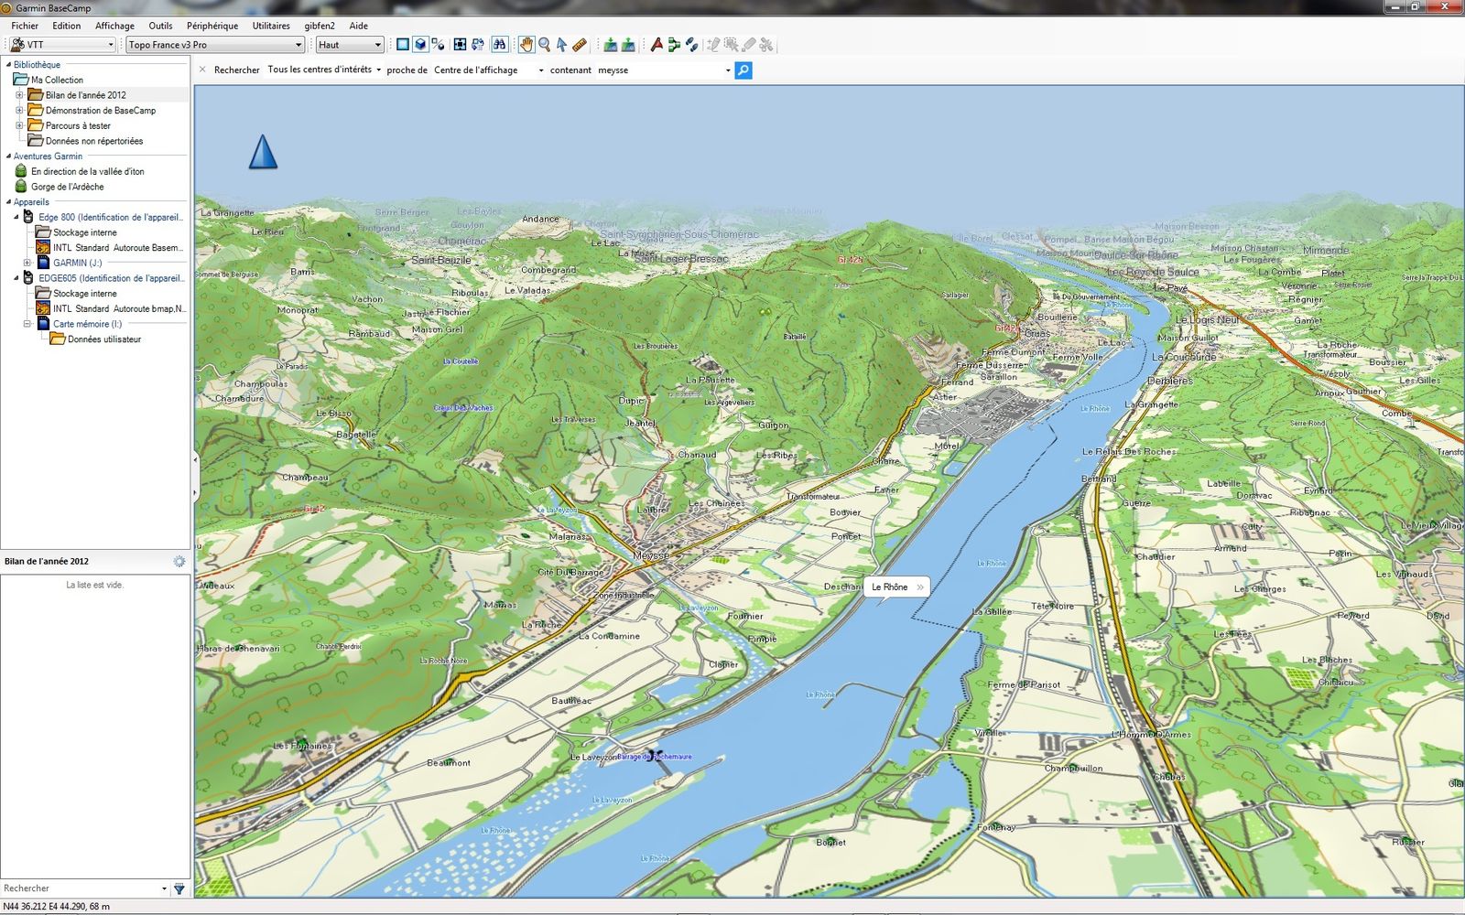
Task: Click the Barrage de Rochemaure marker on map
Action: [x=653, y=756]
